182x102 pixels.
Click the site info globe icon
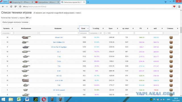click(x=20, y=7)
